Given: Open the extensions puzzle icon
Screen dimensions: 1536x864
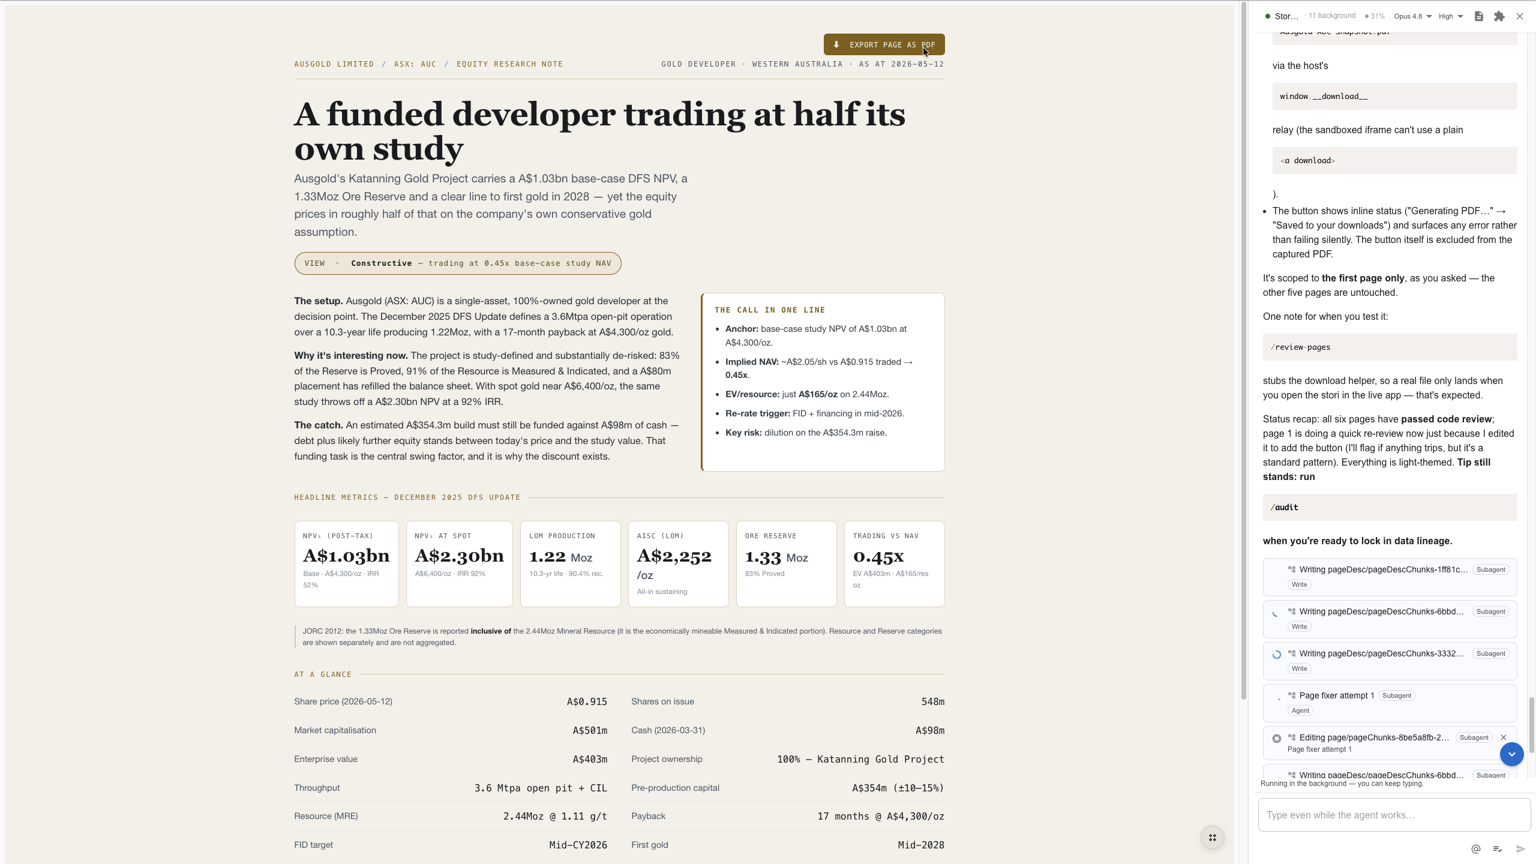Looking at the screenshot, I should pyautogui.click(x=1499, y=16).
